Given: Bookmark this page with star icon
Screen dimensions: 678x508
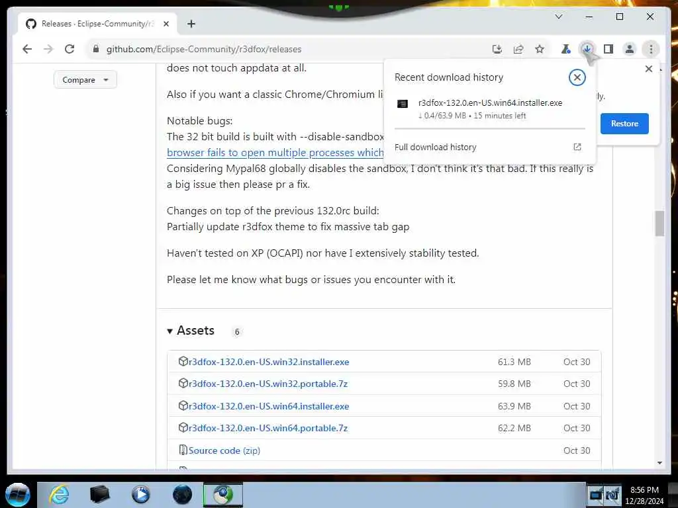Looking at the screenshot, I should tap(540, 49).
